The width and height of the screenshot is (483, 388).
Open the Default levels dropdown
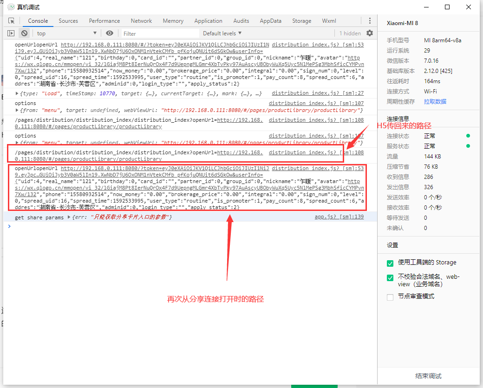(x=222, y=33)
